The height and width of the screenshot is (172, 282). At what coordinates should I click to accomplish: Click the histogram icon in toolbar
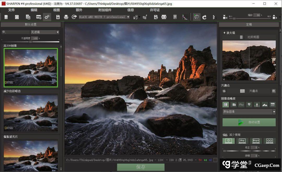pyautogui.click(x=185, y=17)
